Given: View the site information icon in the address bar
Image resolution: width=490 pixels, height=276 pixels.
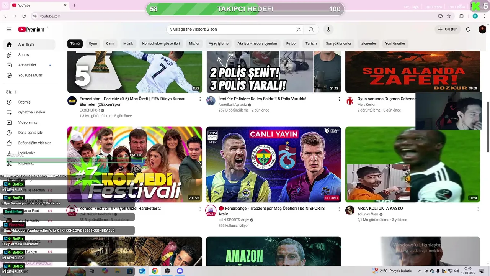Looking at the screenshot, I should click(35, 16).
